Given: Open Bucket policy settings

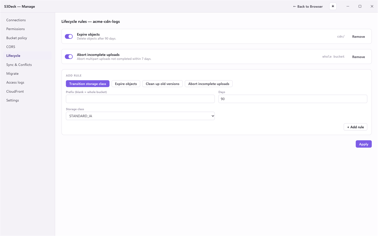Looking at the screenshot, I should 28,38.
